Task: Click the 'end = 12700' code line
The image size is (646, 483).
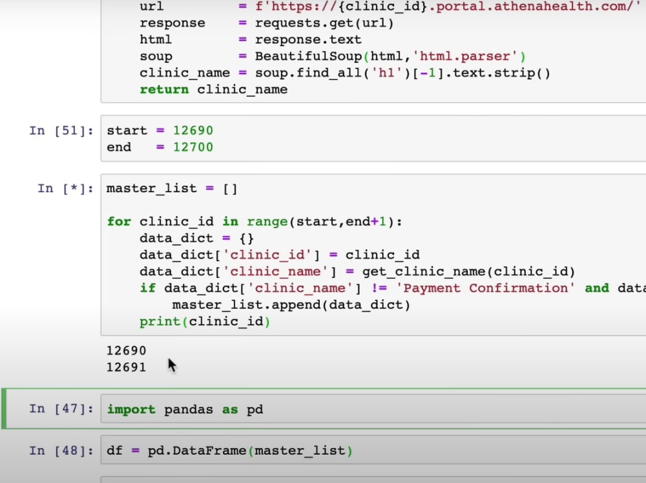Action: (x=160, y=147)
